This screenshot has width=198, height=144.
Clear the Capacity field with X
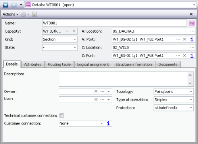(x=74, y=31)
